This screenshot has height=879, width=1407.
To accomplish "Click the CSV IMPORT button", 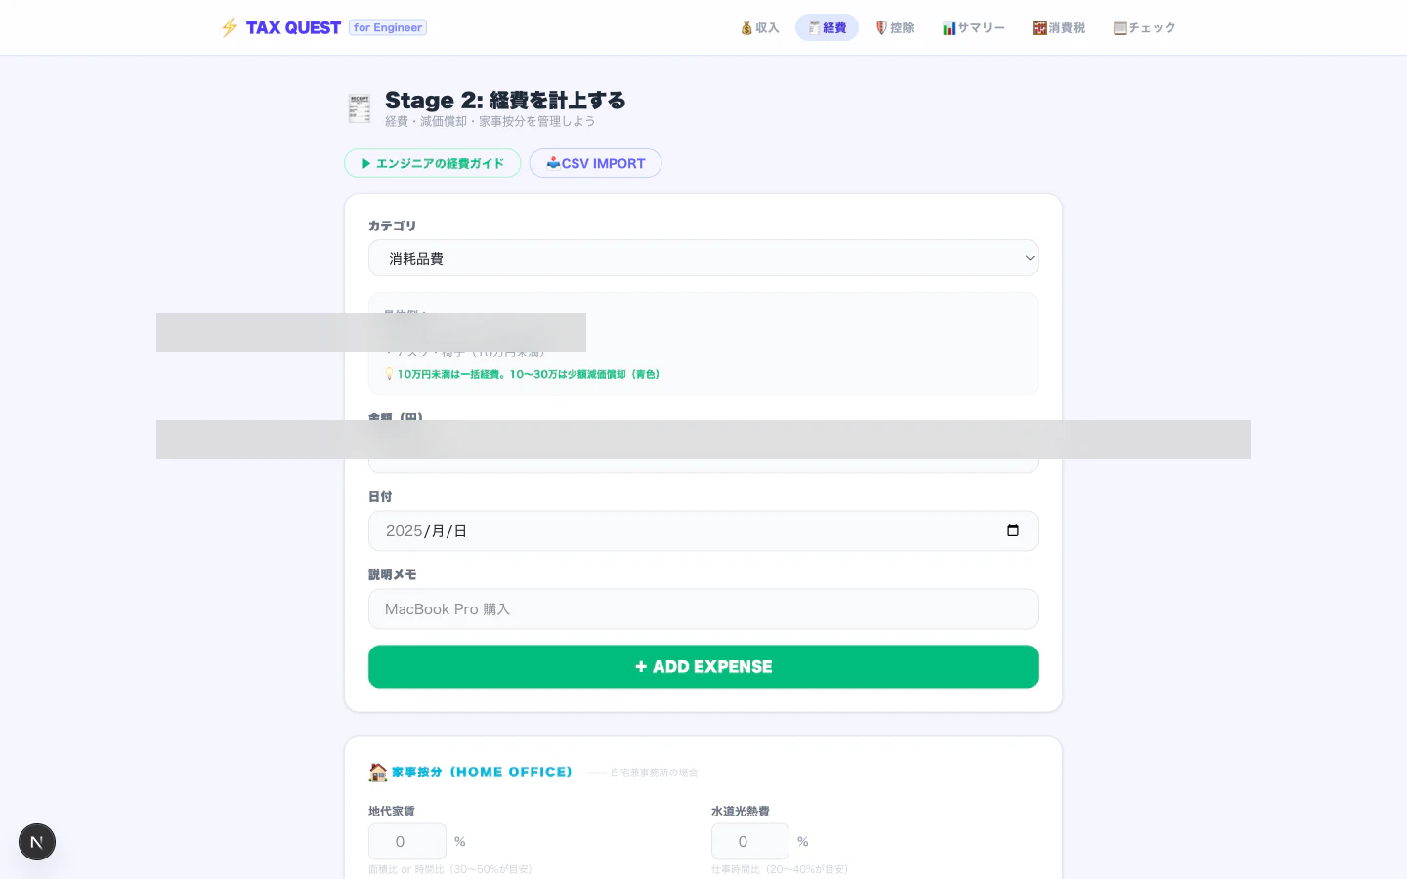I will (595, 163).
